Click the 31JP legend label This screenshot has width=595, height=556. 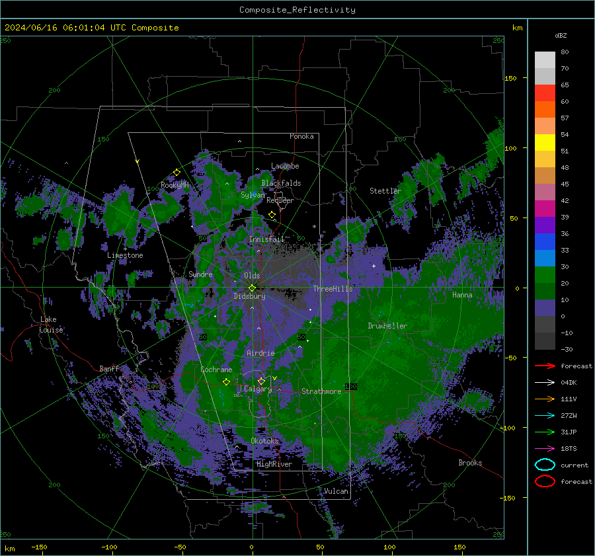(x=569, y=432)
